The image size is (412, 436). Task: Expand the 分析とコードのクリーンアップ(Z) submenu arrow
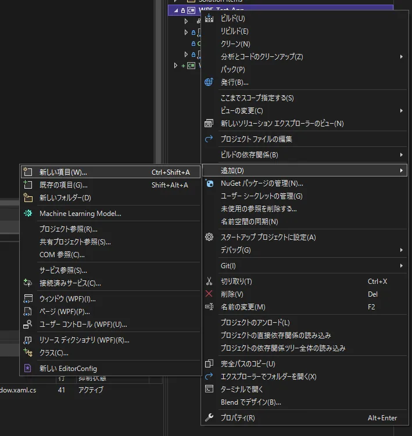[401, 57]
